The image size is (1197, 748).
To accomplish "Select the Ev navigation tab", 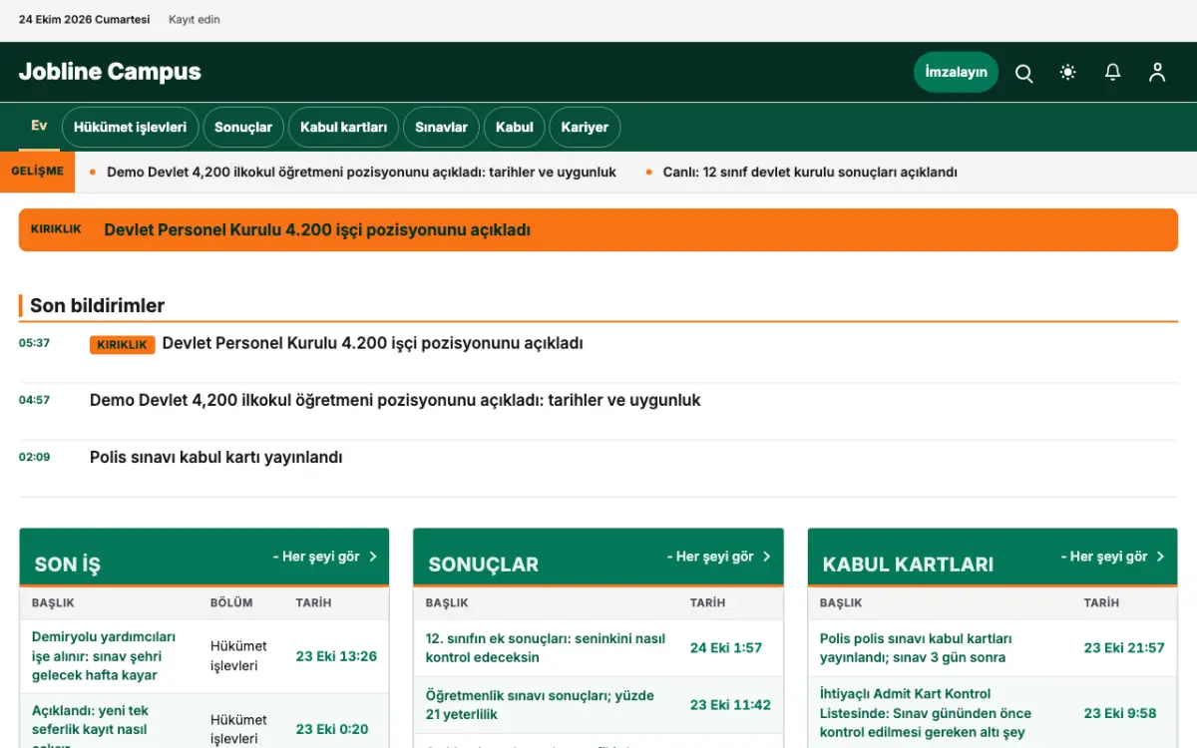I will [39, 126].
